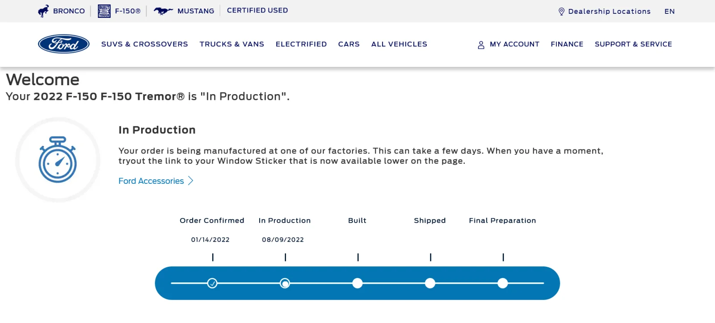
Task: Go to Certified Used vehicles
Action: click(257, 10)
